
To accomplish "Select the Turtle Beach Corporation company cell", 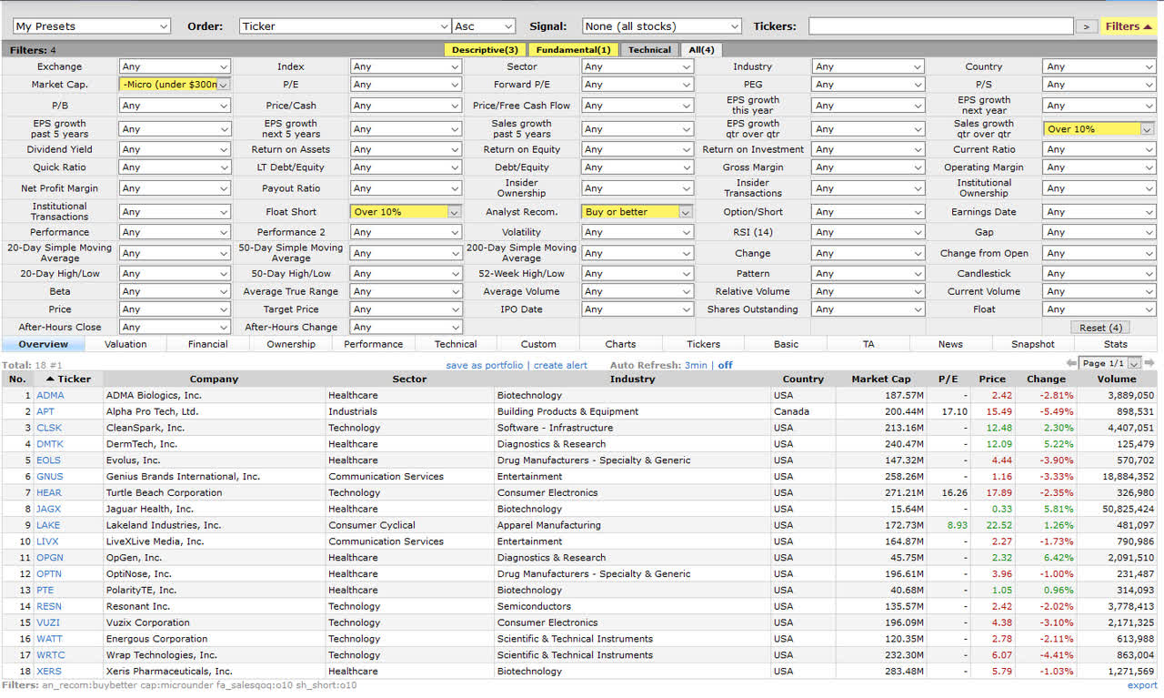I will pos(215,493).
